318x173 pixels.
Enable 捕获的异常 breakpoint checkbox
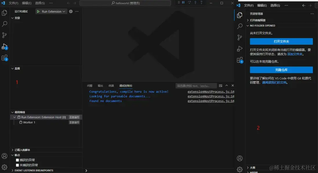(17, 160)
